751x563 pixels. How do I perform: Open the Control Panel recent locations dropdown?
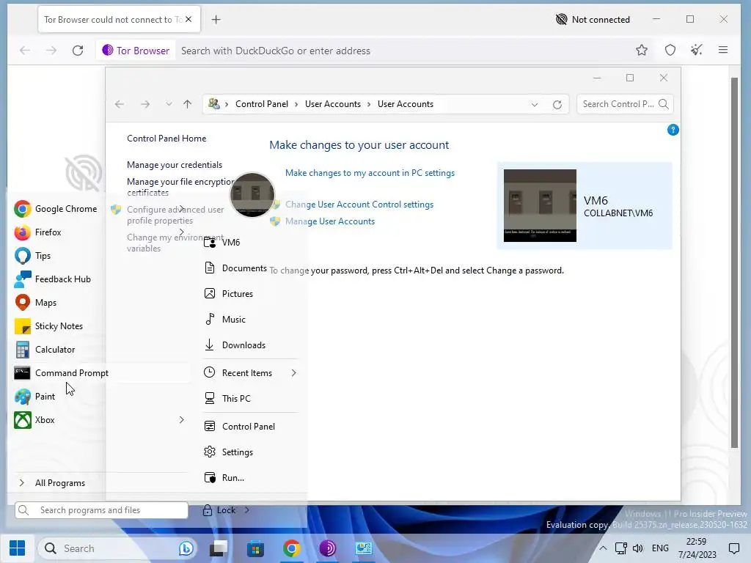(x=169, y=104)
